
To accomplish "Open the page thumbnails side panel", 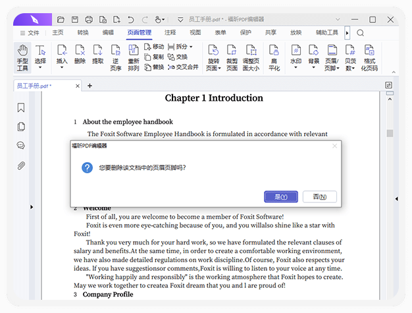I will click(x=21, y=127).
